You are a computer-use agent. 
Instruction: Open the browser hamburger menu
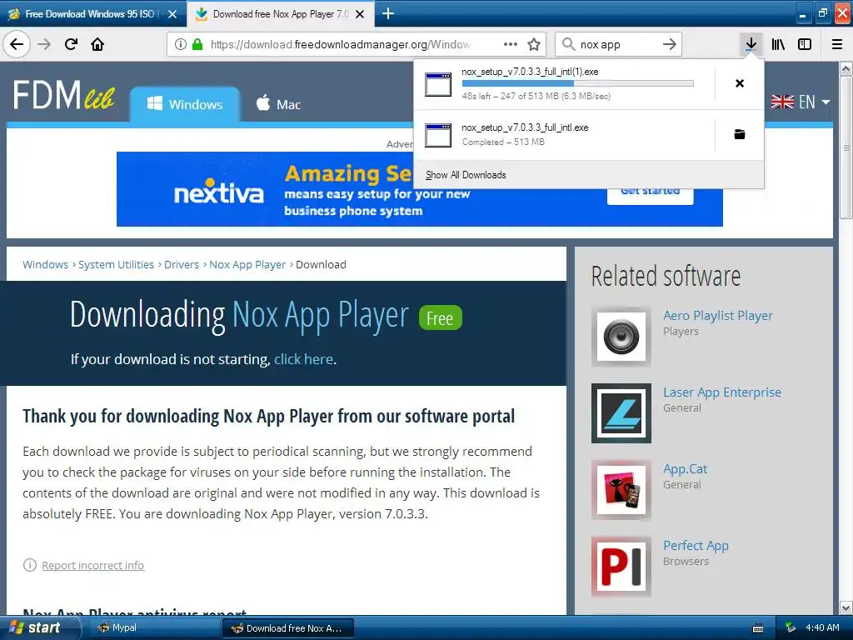[837, 44]
